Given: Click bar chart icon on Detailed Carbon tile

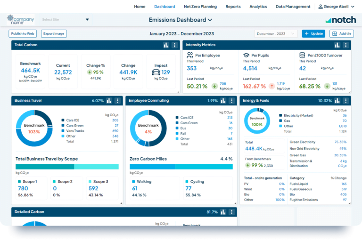Looking at the screenshot, I should point(223,212).
